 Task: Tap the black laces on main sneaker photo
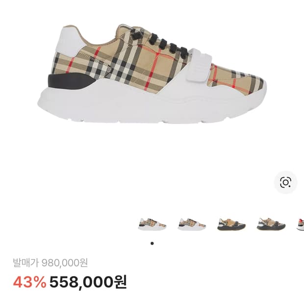click(164, 44)
